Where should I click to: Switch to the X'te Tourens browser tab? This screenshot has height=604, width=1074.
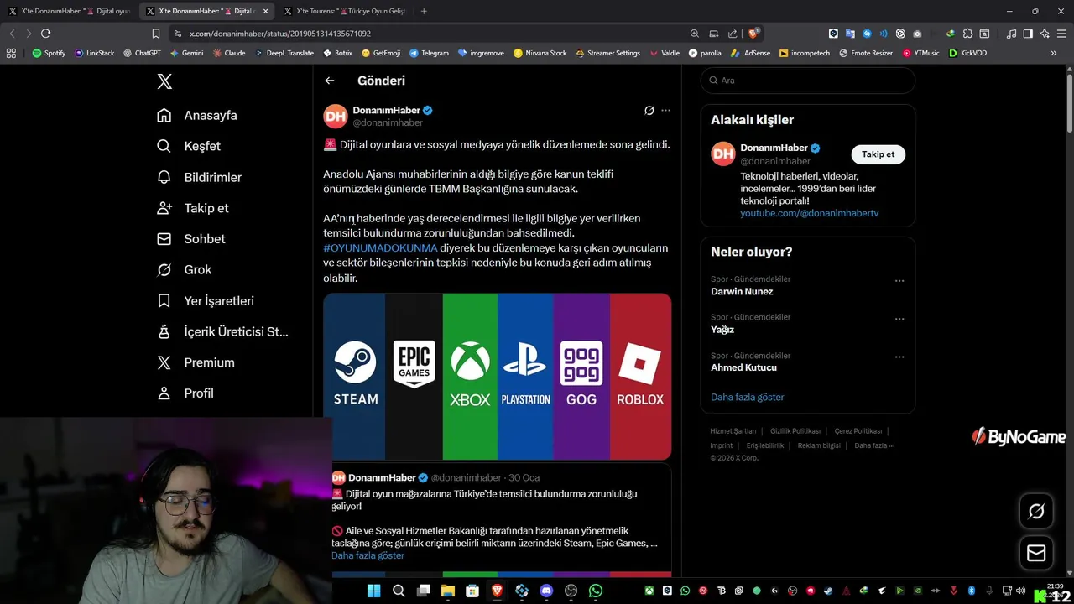pos(344,11)
